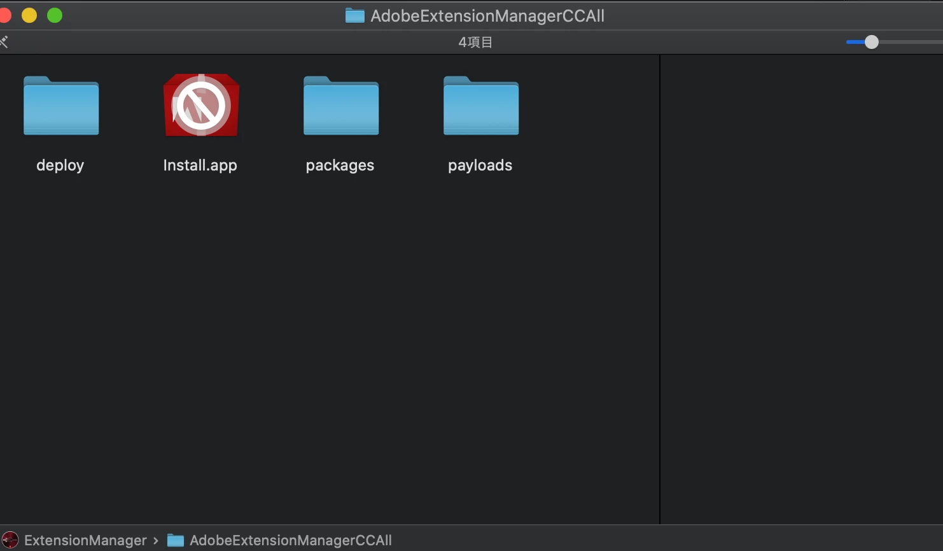Click the ExtensionManager disk icon in path bar
943x551 pixels.
coord(10,540)
